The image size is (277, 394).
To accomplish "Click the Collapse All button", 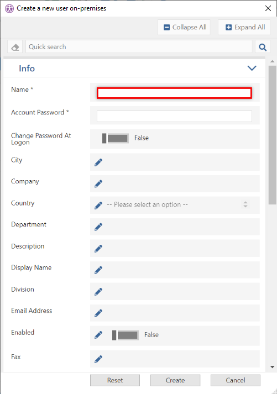I will point(184,27).
